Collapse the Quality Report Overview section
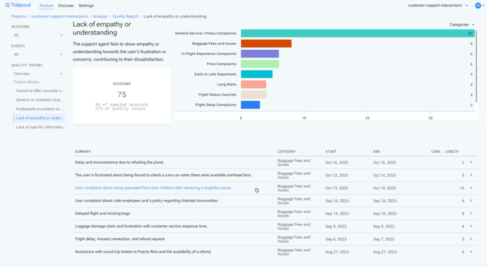Screen dimensions: 487x267 (x=61, y=74)
